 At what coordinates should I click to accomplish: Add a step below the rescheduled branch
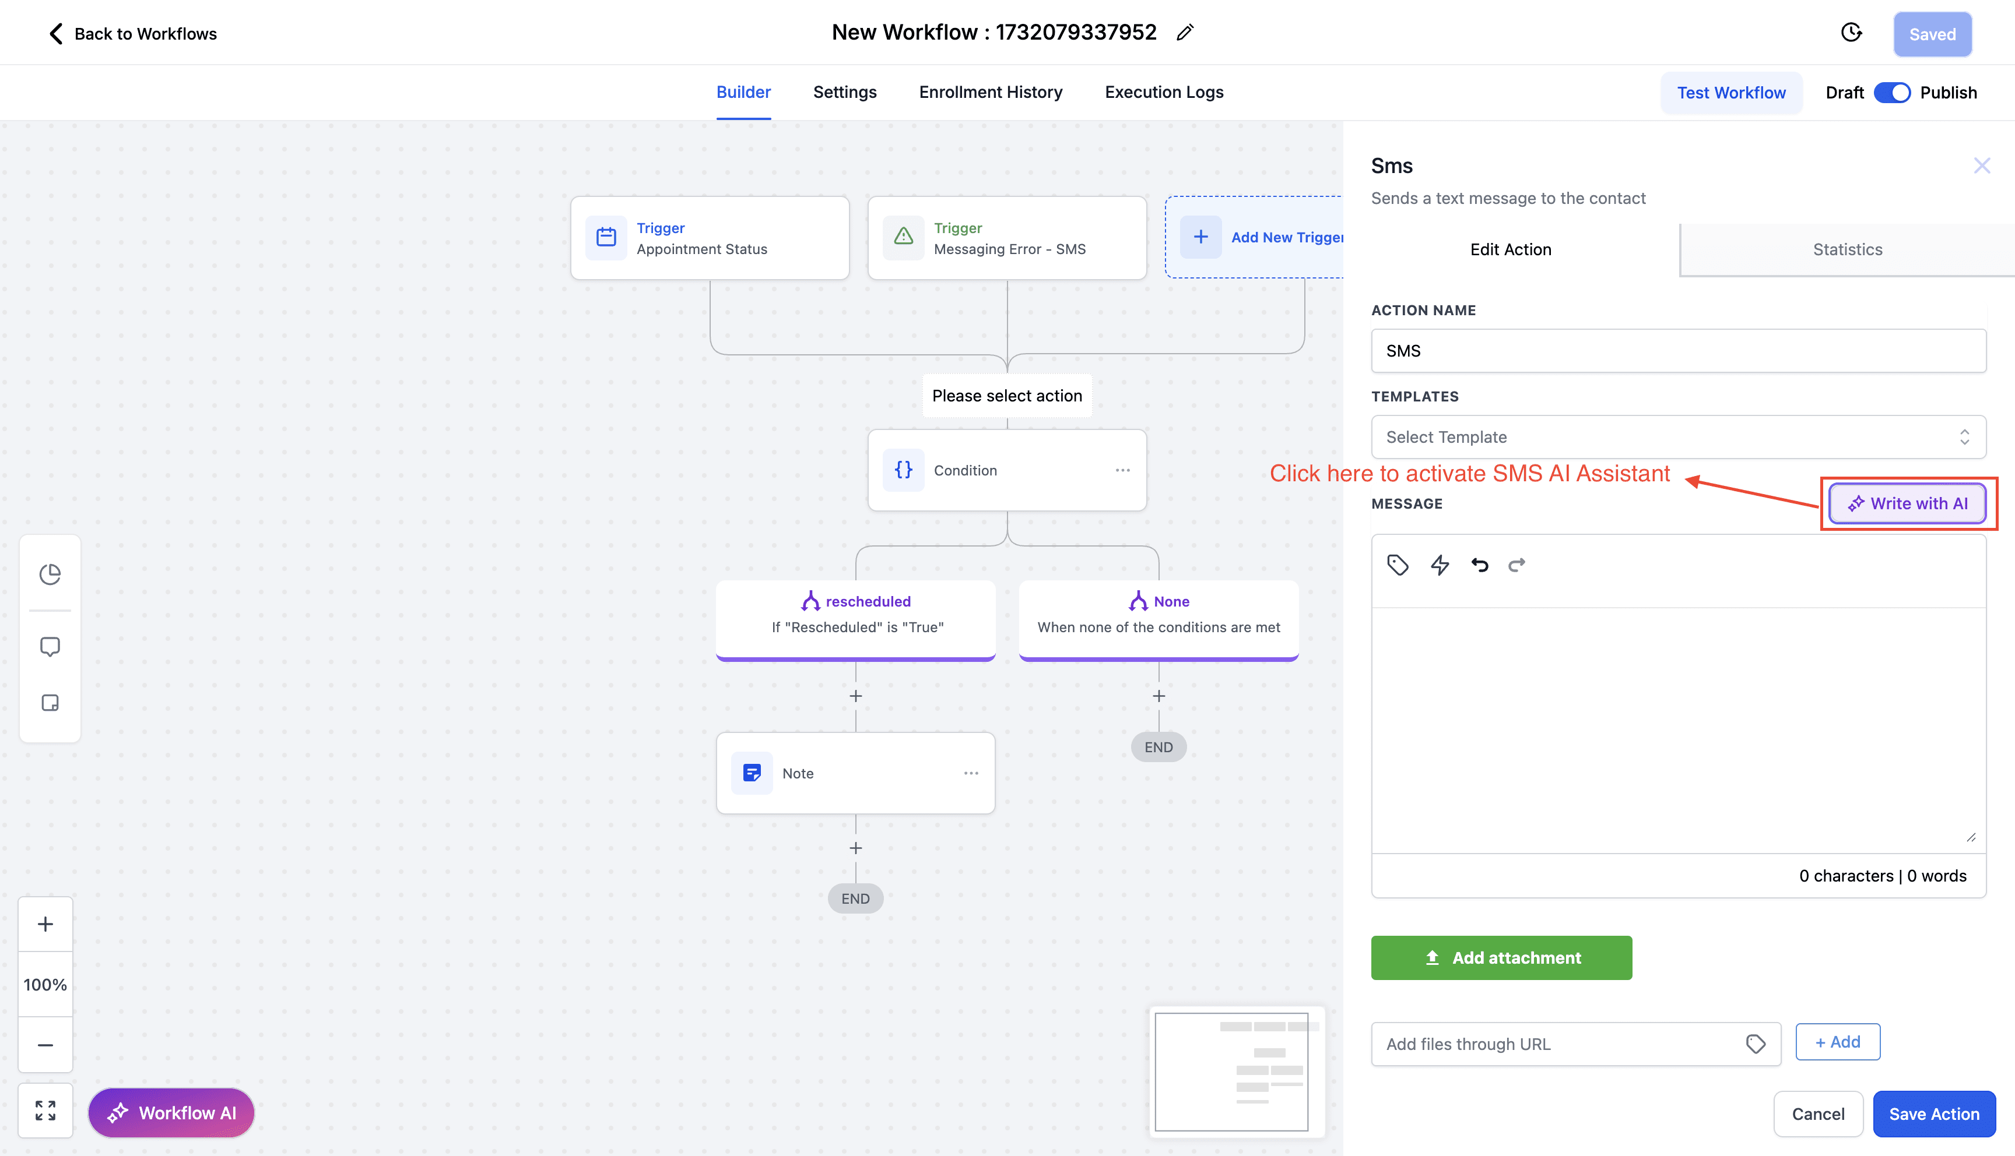(x=855, y=696)
